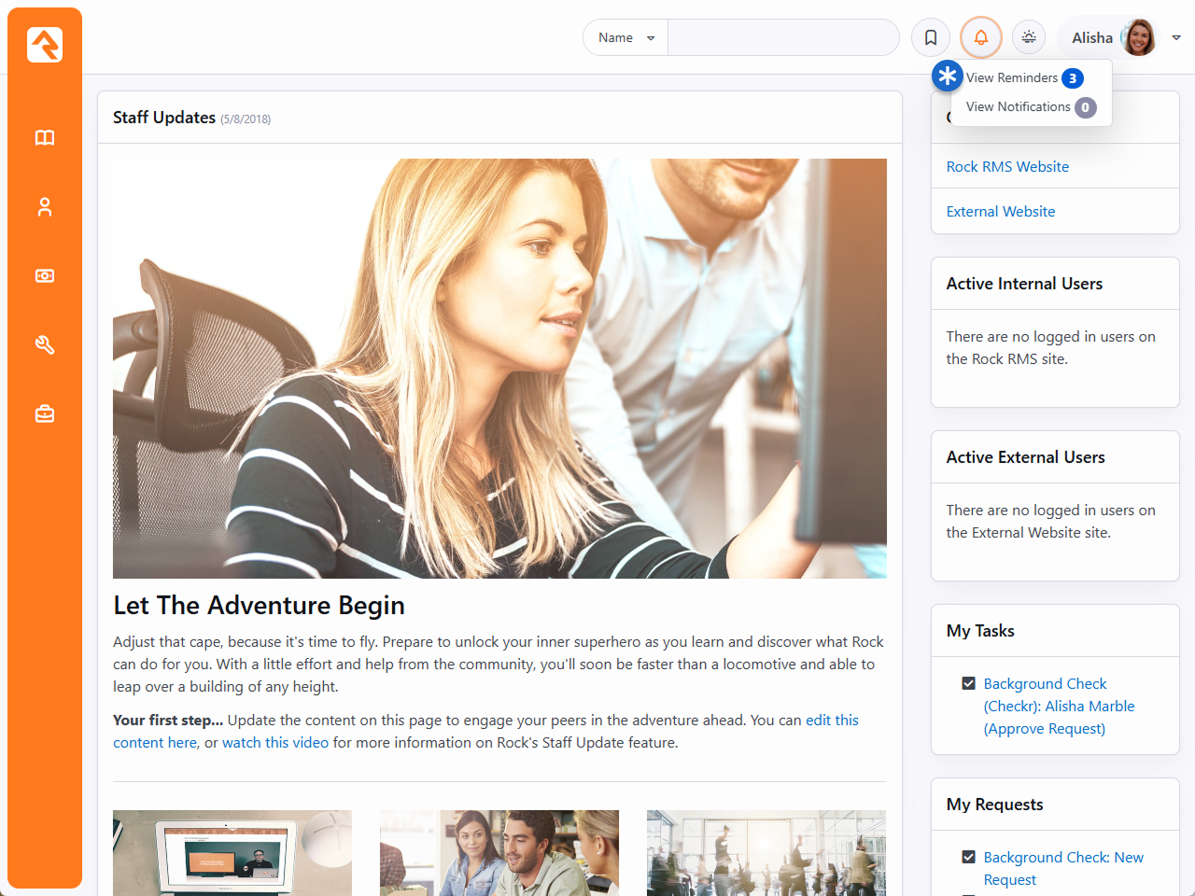Select View Notifications menu item
This screenshot has width=1195, height=896.
click(x=1018, y=107)
